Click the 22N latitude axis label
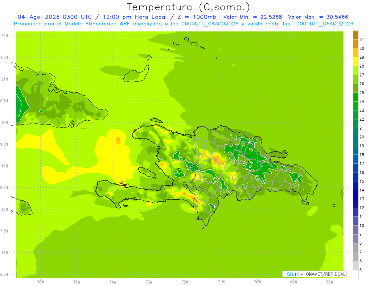 pos(4,36)
